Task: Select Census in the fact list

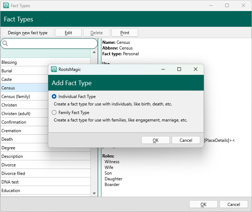Action: (24, 88)
